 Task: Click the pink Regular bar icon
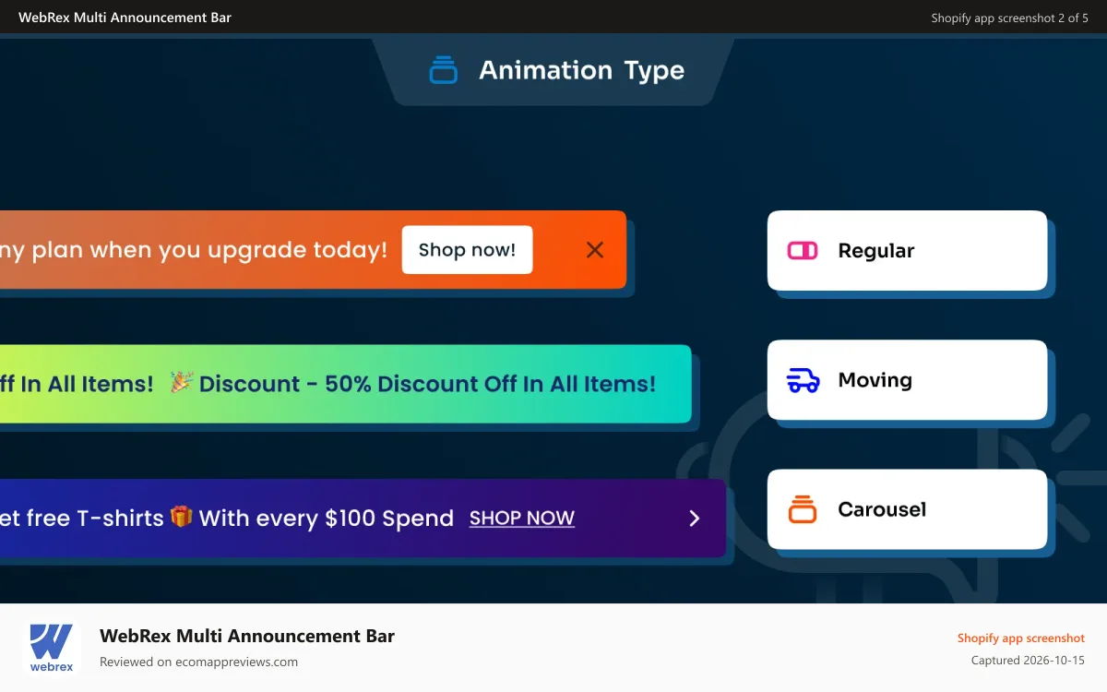(803, 251)
